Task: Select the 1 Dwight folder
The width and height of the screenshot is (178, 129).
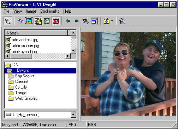Action: coord(40,71)
